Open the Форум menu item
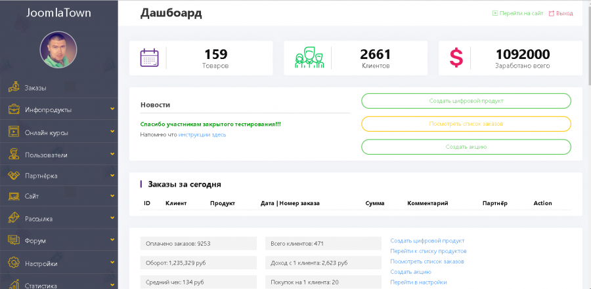 click(x=35, y=241)
